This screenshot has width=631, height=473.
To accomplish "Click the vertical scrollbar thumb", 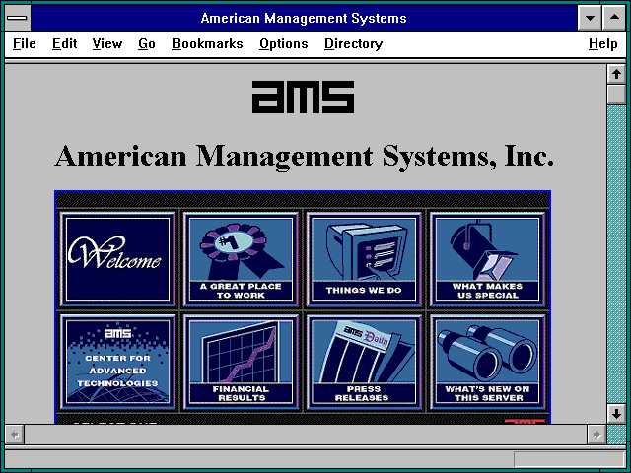I will pyautogui.click(x=616, y=95).
